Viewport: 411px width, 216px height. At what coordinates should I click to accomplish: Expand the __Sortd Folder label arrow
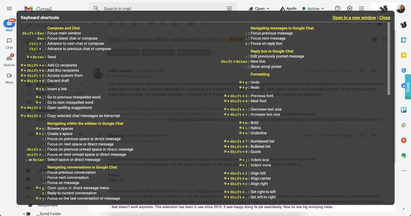point(24,214)
